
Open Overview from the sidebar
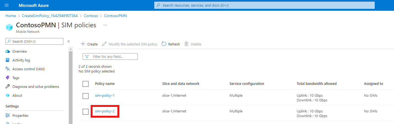coord(20,51)
